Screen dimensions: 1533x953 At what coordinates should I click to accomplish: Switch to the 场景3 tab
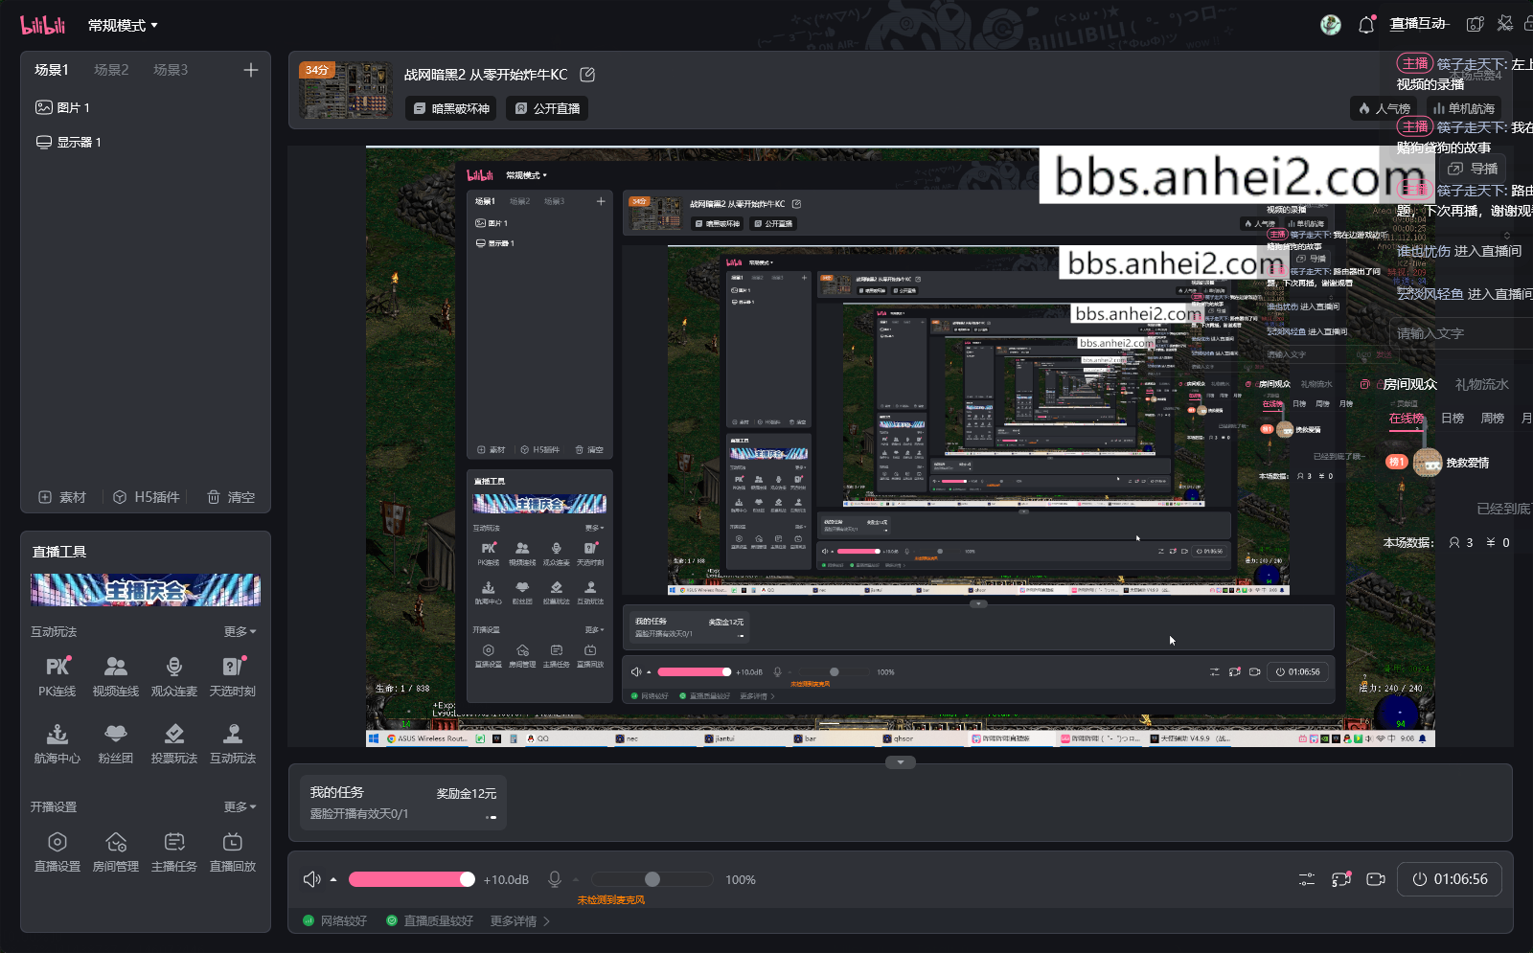point(171,70)
